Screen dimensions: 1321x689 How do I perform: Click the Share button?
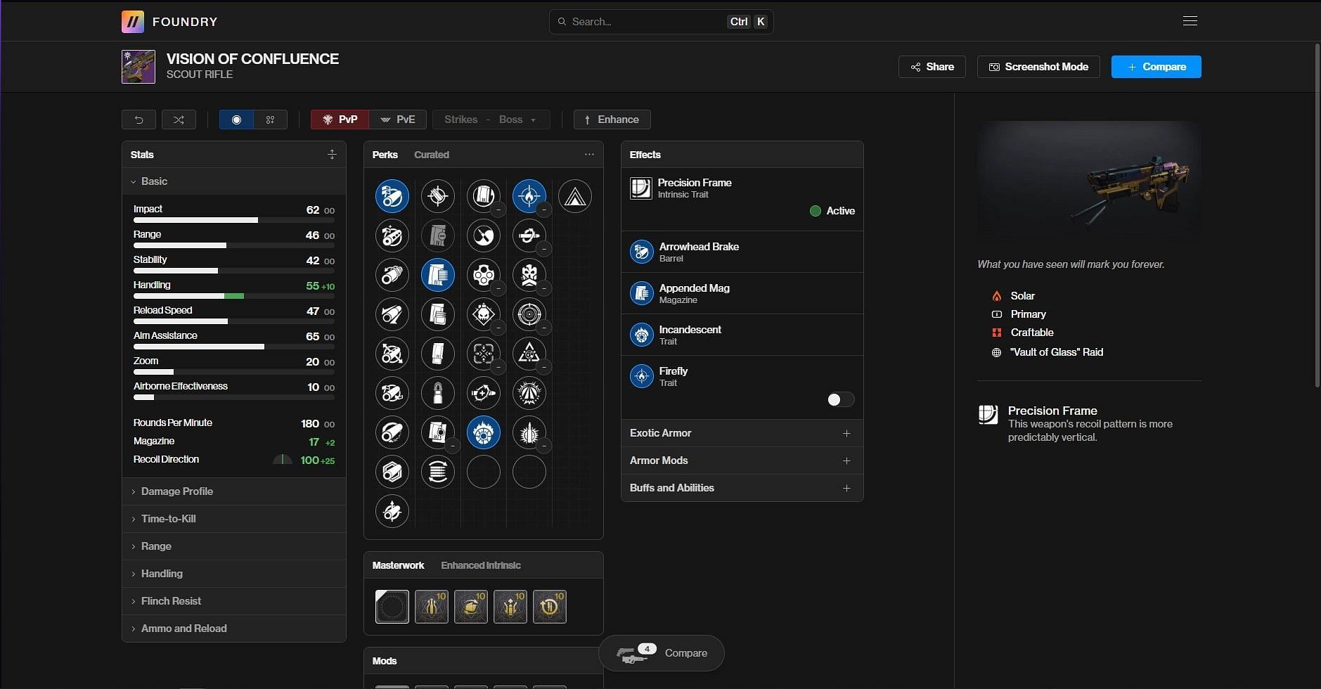(932, 67)
